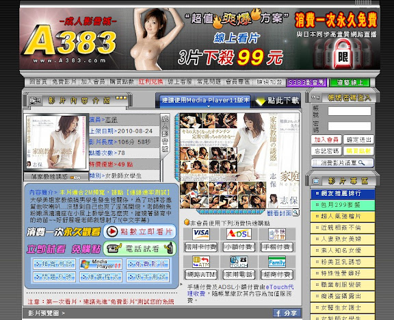Viewport: 394px width, 320px height.
Task: Click the 網路ATM button
Action: click(x=201, y=274)
